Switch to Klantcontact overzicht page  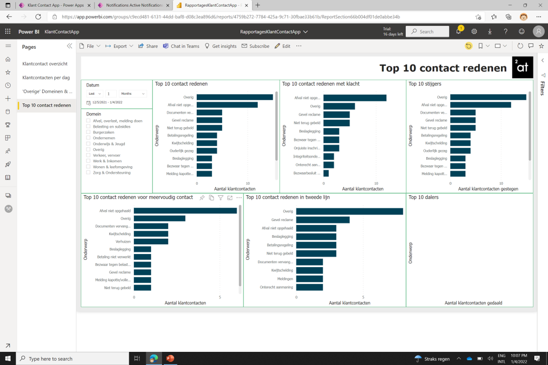tap(45, 64)
